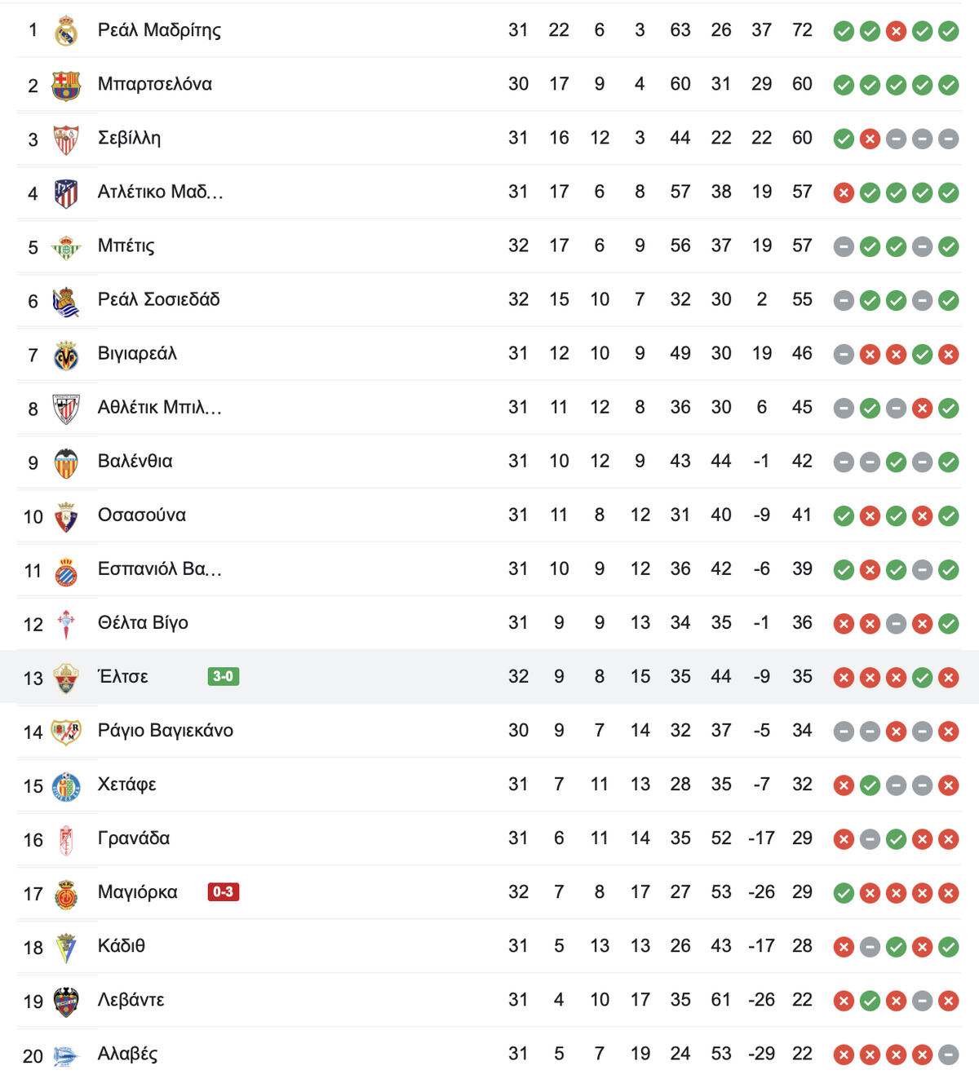Click the red 0-3 score badge
The width and height of the screenshot is (979, 1079).
coord(224,891)
